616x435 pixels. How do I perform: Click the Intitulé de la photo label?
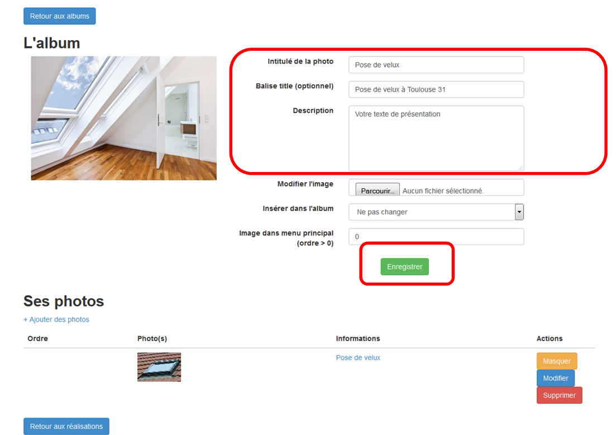coord(300,61)
